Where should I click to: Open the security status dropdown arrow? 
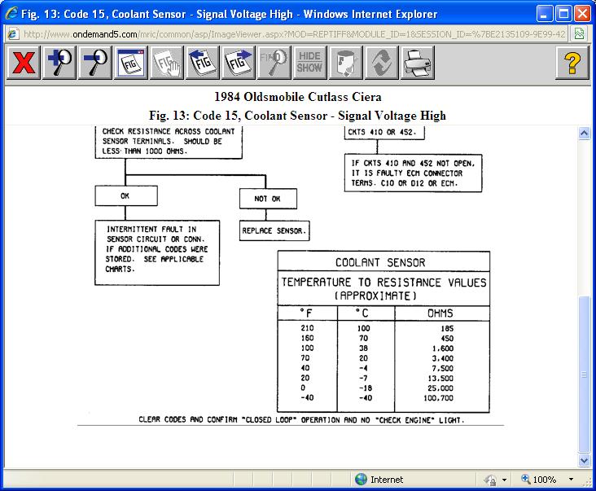click(504, 480)
